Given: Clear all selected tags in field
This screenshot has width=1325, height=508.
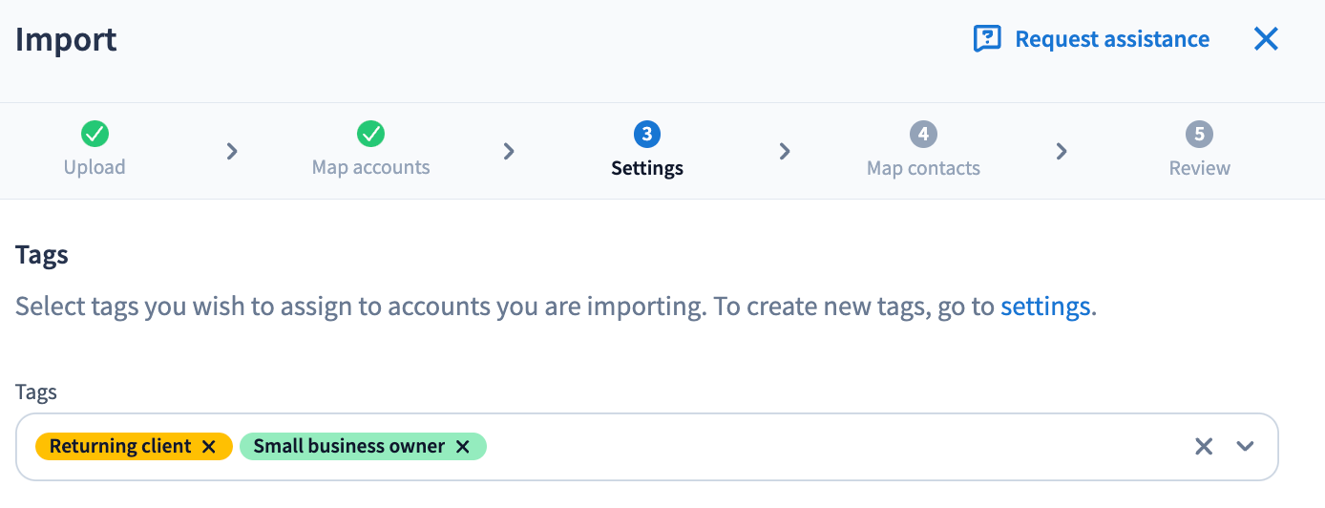Looking at the screenshot, I should pos(1204,446).
